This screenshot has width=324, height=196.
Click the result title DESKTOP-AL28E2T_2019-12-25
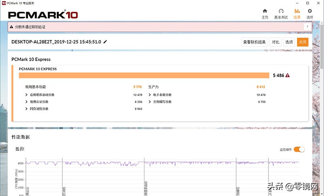coord(56,42)
